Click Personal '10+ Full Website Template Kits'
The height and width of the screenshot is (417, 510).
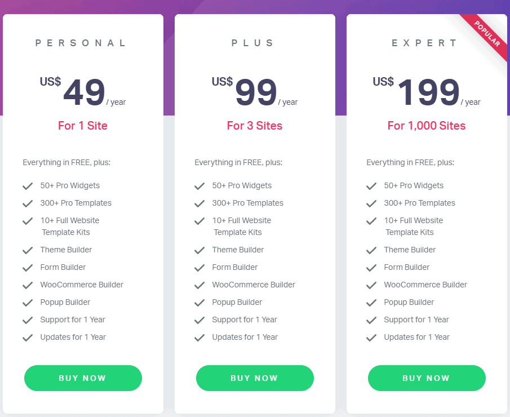pyautogui.click(x=70, y=227)
